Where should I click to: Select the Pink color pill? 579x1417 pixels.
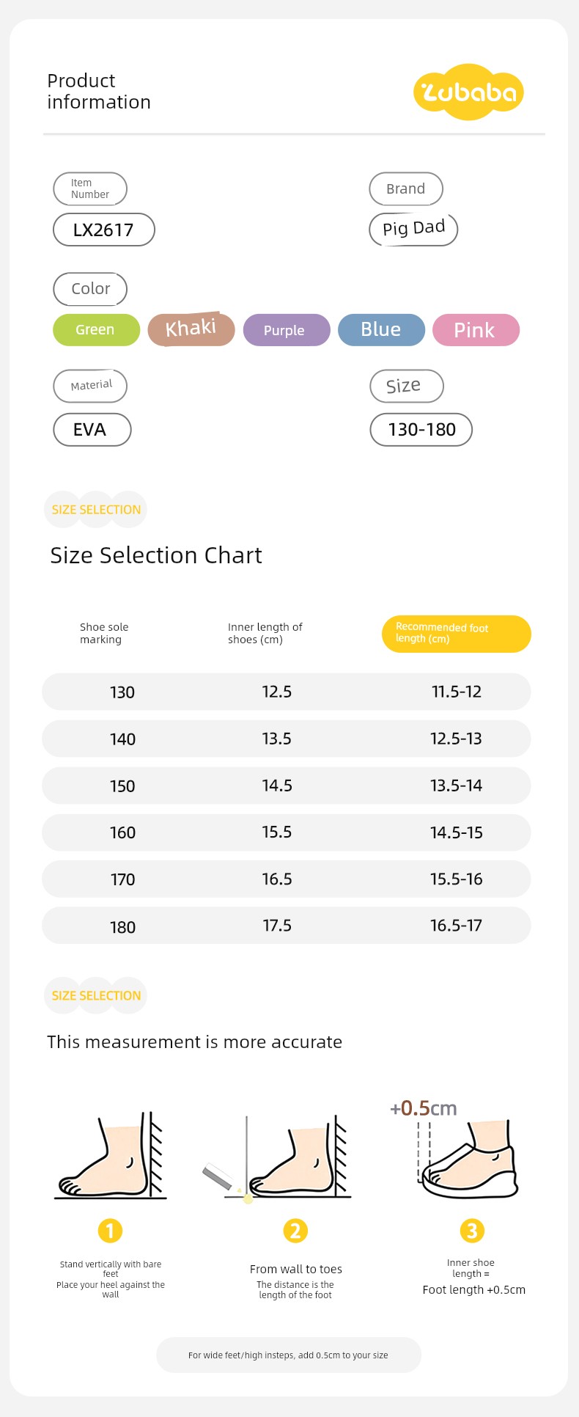476,330
